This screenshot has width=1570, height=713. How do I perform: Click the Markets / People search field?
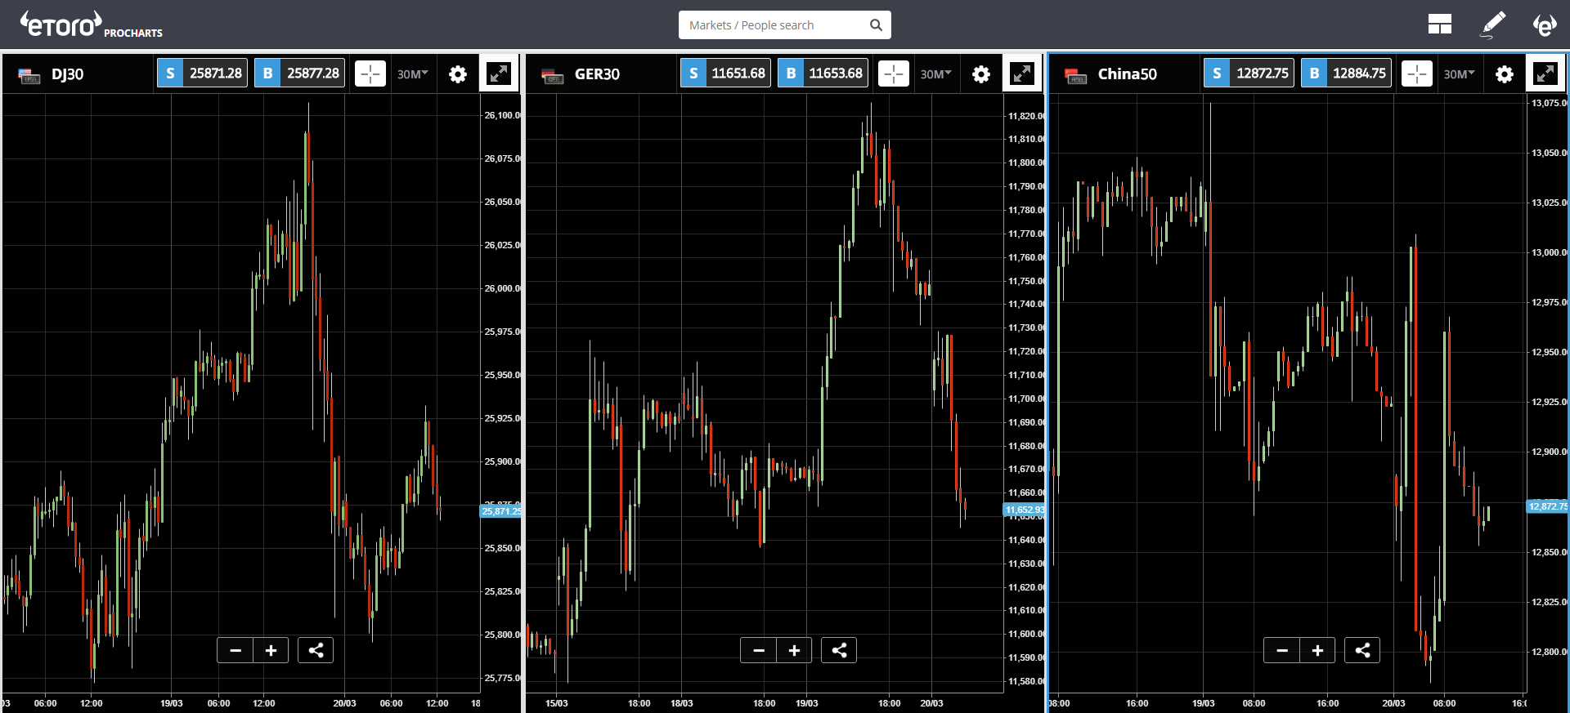(x=777, y=25)
